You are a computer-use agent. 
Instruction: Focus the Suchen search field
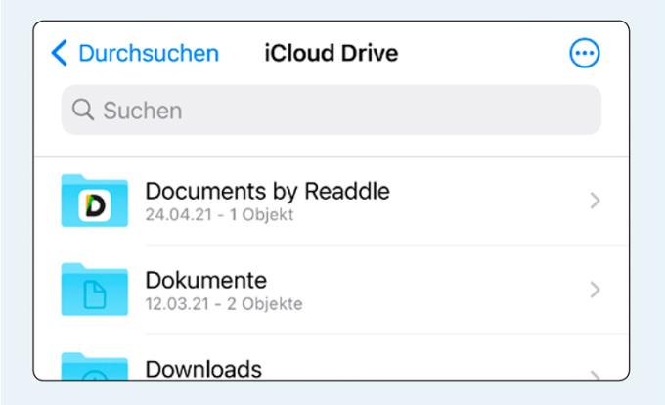[332, 110]
